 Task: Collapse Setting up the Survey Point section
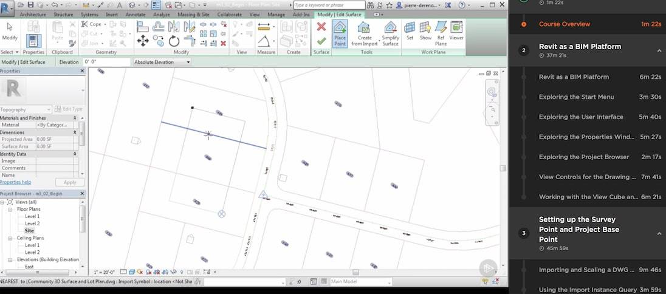tap(659, 233)
